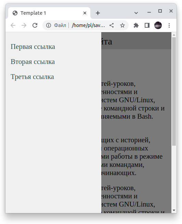Viewport: 182px width, 224px height.
Task: Click the globe favicon on the tab
Action: (x=15, y=13)
